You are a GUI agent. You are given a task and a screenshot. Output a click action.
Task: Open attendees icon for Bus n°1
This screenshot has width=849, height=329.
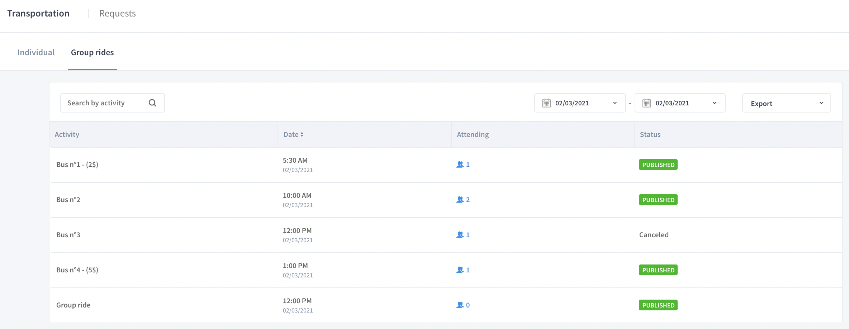point(460,164)
